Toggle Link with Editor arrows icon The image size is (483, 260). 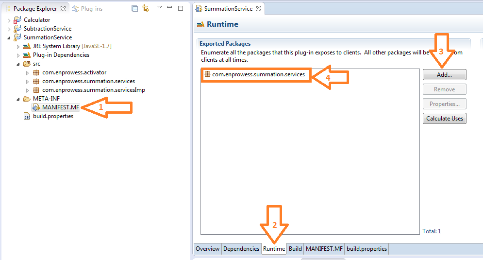(x=146, y=9)
